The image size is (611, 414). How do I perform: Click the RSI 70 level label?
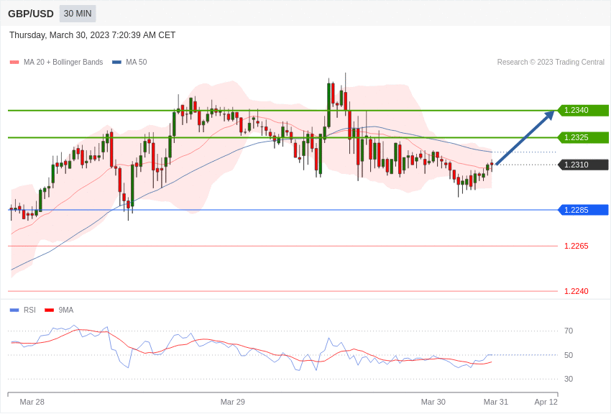[x=569, y=331]
